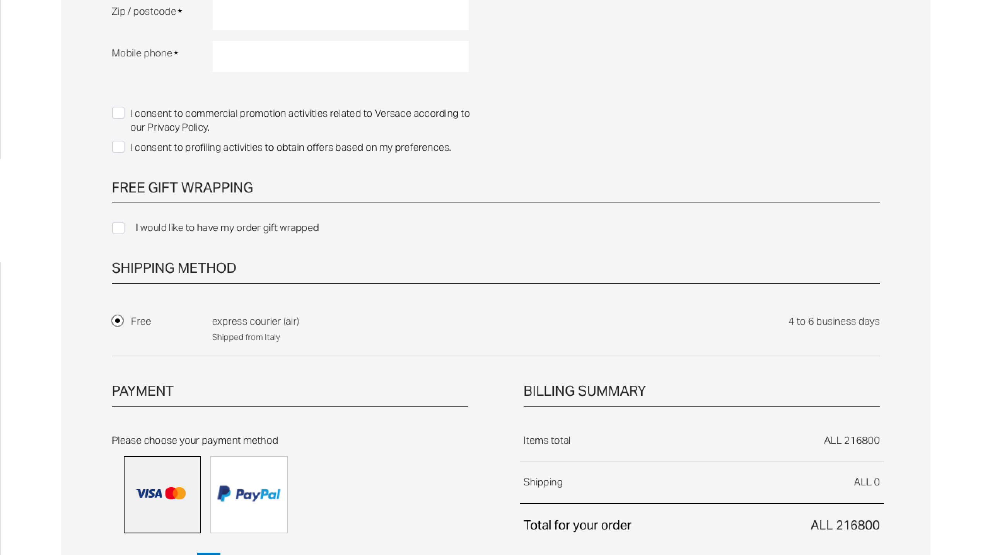Click the express courier (air) label
990x555 pixels.
point(256,321)
